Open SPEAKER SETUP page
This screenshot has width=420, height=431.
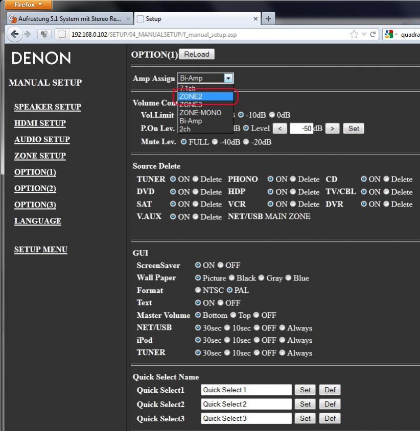(48, 107)
